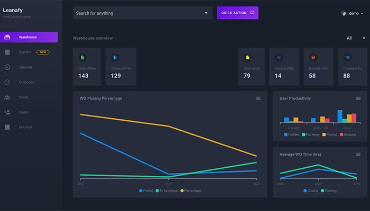Open the Closed ARNs card showing 129
The image size is (370, 211).
pos(121,66)
